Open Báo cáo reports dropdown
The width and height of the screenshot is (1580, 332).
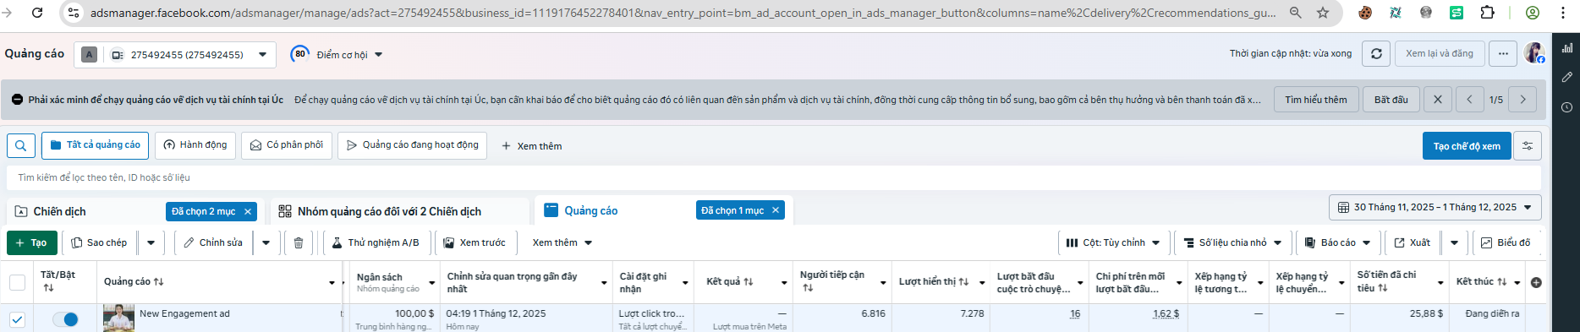point(1339,242)
